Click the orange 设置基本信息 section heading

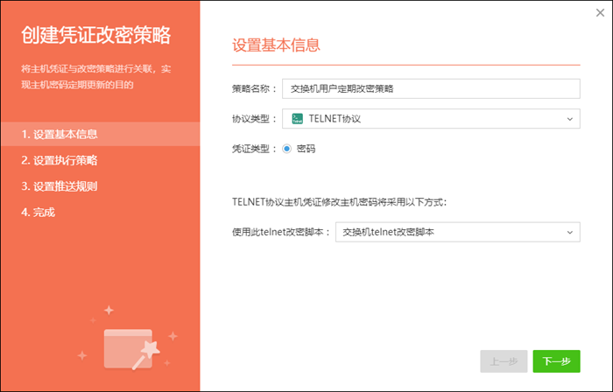pos(276,45)
